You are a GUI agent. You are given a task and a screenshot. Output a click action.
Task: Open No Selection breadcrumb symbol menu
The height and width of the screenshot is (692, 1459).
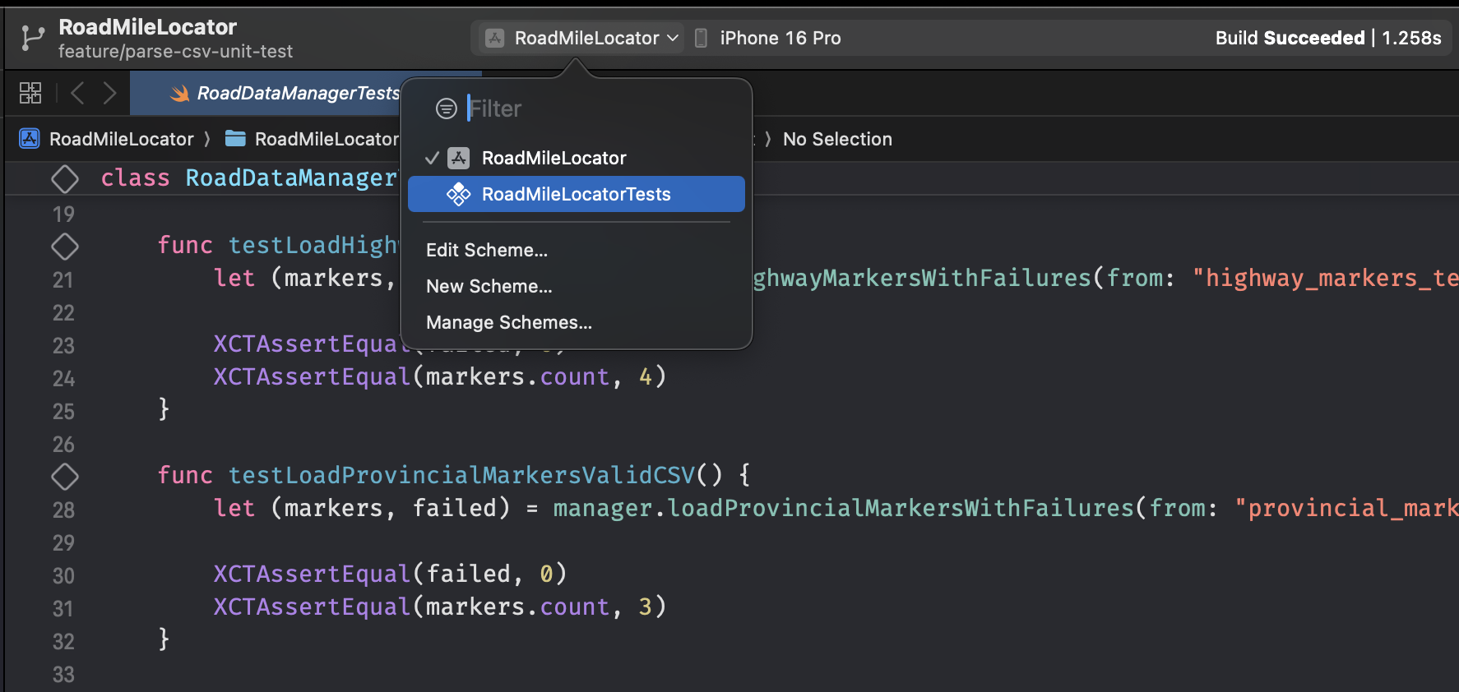point(836,139)
